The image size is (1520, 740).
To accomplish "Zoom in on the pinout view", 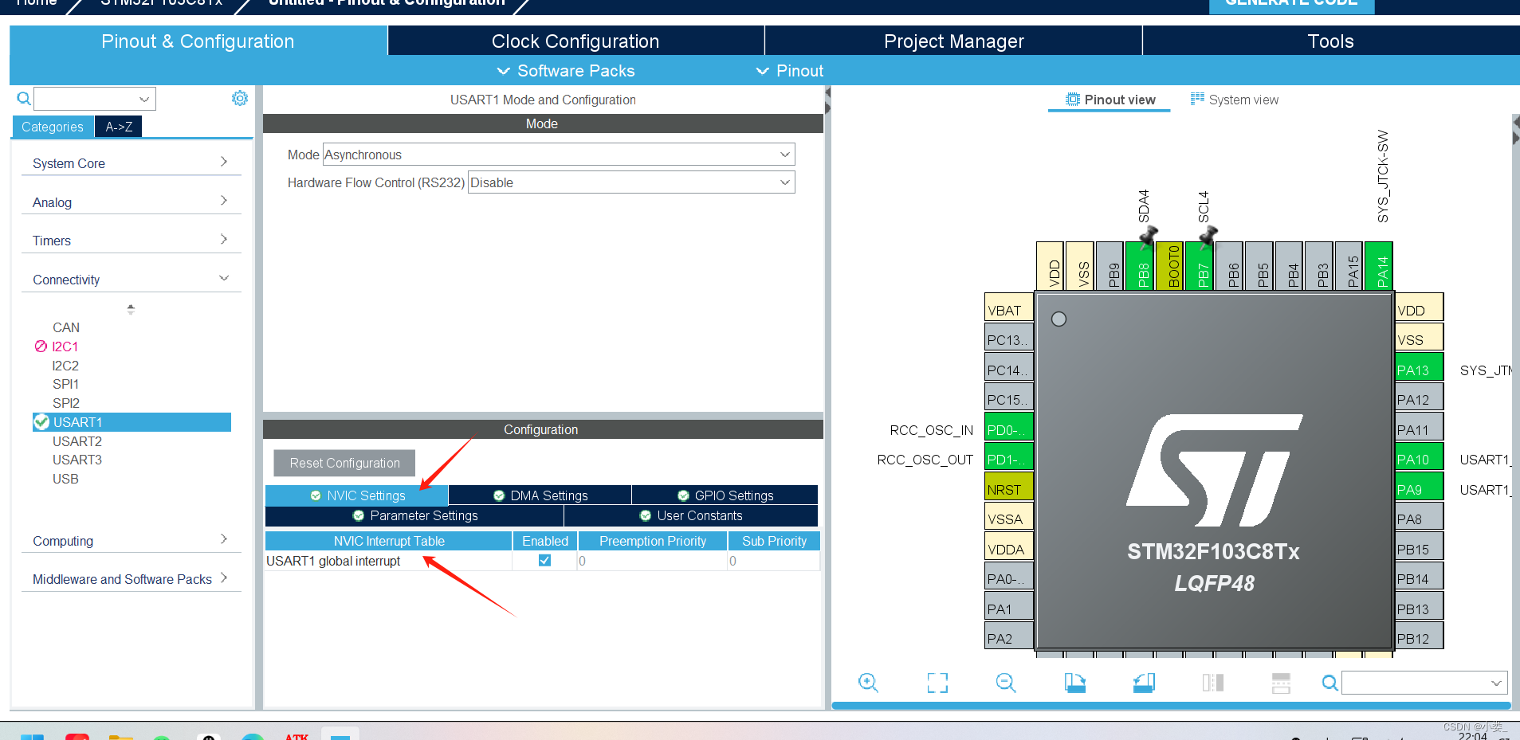I will coord(868,683).
